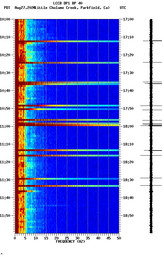Click the 17:10 UTC time label
Viewport: 164px width, 257px height.
[x=128, y=37]
